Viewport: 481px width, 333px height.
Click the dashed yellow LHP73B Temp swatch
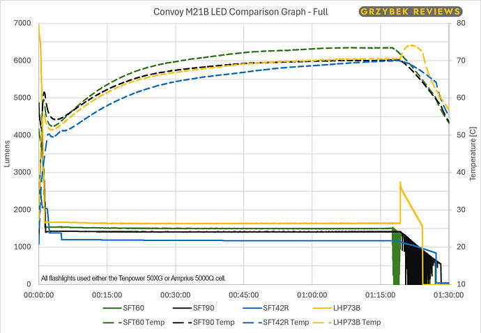tap(322, 323)
